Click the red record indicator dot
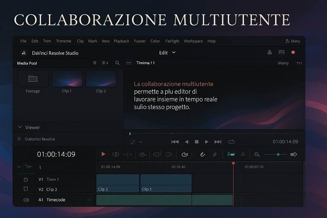 293,52
